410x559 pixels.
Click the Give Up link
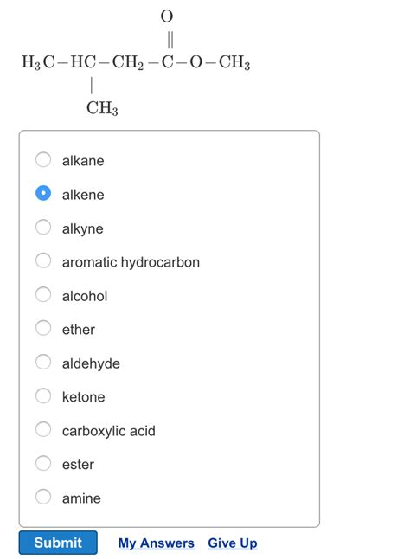(x=233, y=543)
